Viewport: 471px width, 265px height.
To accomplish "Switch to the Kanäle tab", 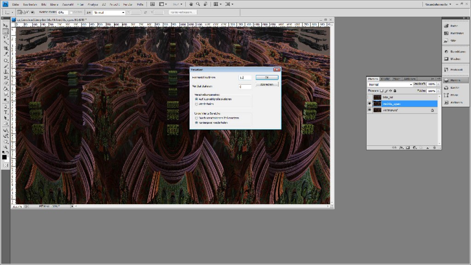I will coord(385,79).
